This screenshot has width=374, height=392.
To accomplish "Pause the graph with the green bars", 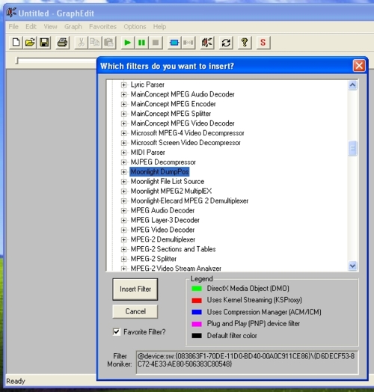I will (142, 43).
